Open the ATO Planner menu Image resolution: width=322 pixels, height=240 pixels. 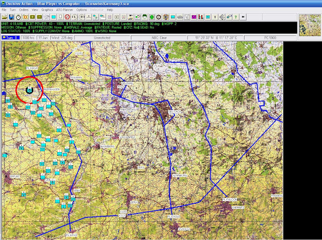point(64,10)
